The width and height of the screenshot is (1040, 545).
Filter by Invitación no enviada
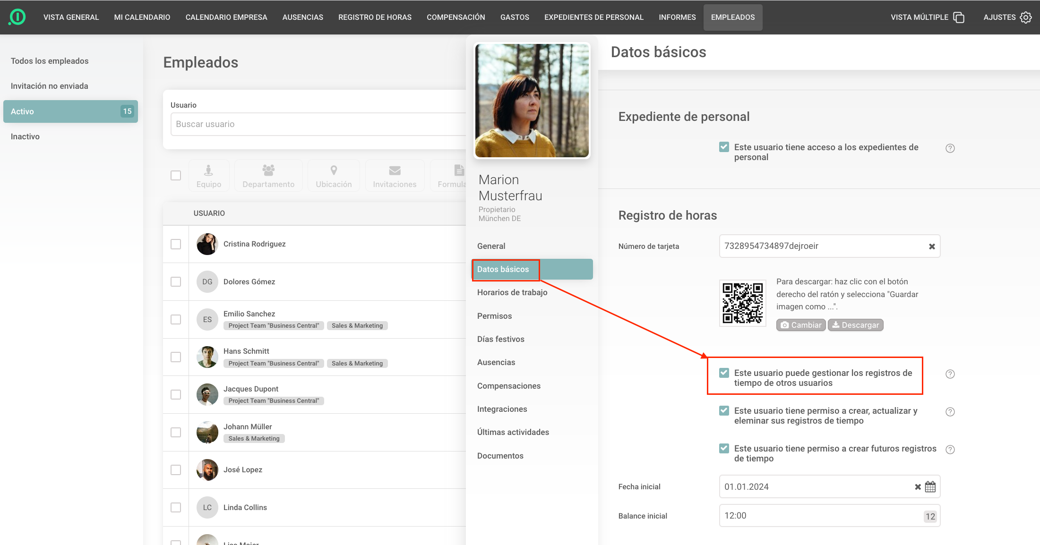[70, 86]
